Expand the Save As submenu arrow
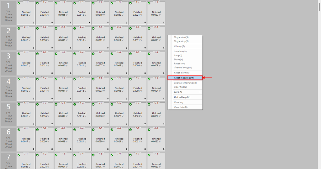This screenshot has height=169, width=321. (200, 92)
